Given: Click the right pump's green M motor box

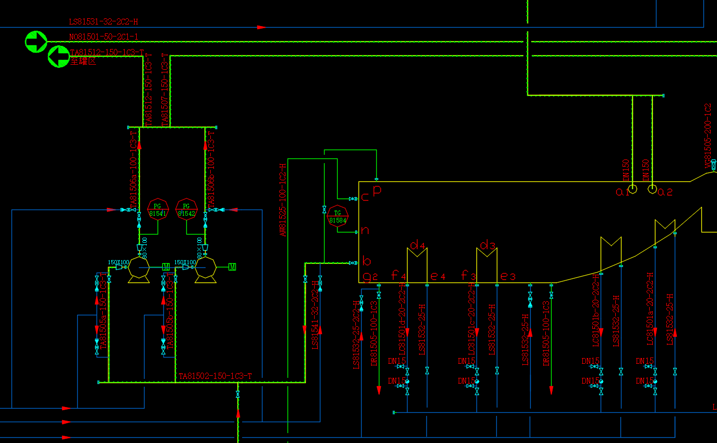Looking at the screenshot, I should (x=232, y=267).
